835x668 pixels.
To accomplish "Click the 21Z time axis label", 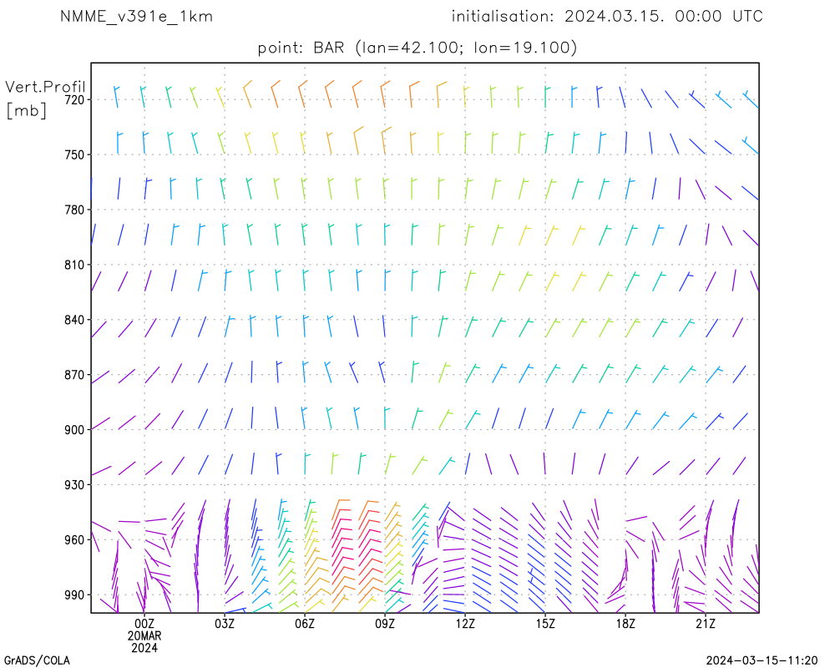I will pyautogui.click(x=706, y=624).
